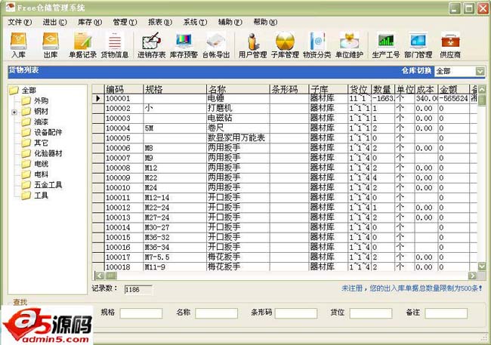Screen dimensions: 491x345
Task: Click the horizontal scrollbar right arrow
Action: click(472, 276)
